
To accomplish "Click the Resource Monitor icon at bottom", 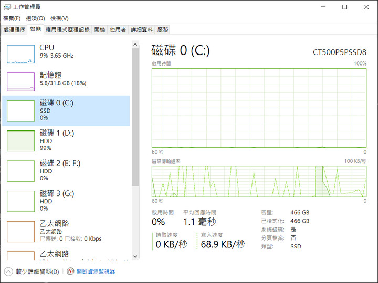I will click(x=70, y=271).
